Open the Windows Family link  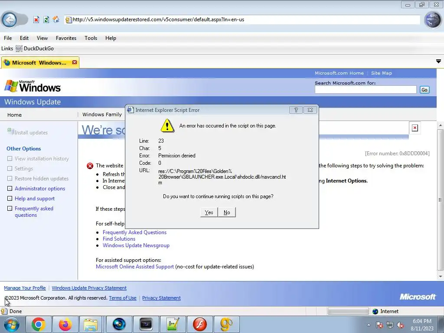pos(102,114)
